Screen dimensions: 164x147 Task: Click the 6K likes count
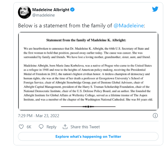[29, 127]
